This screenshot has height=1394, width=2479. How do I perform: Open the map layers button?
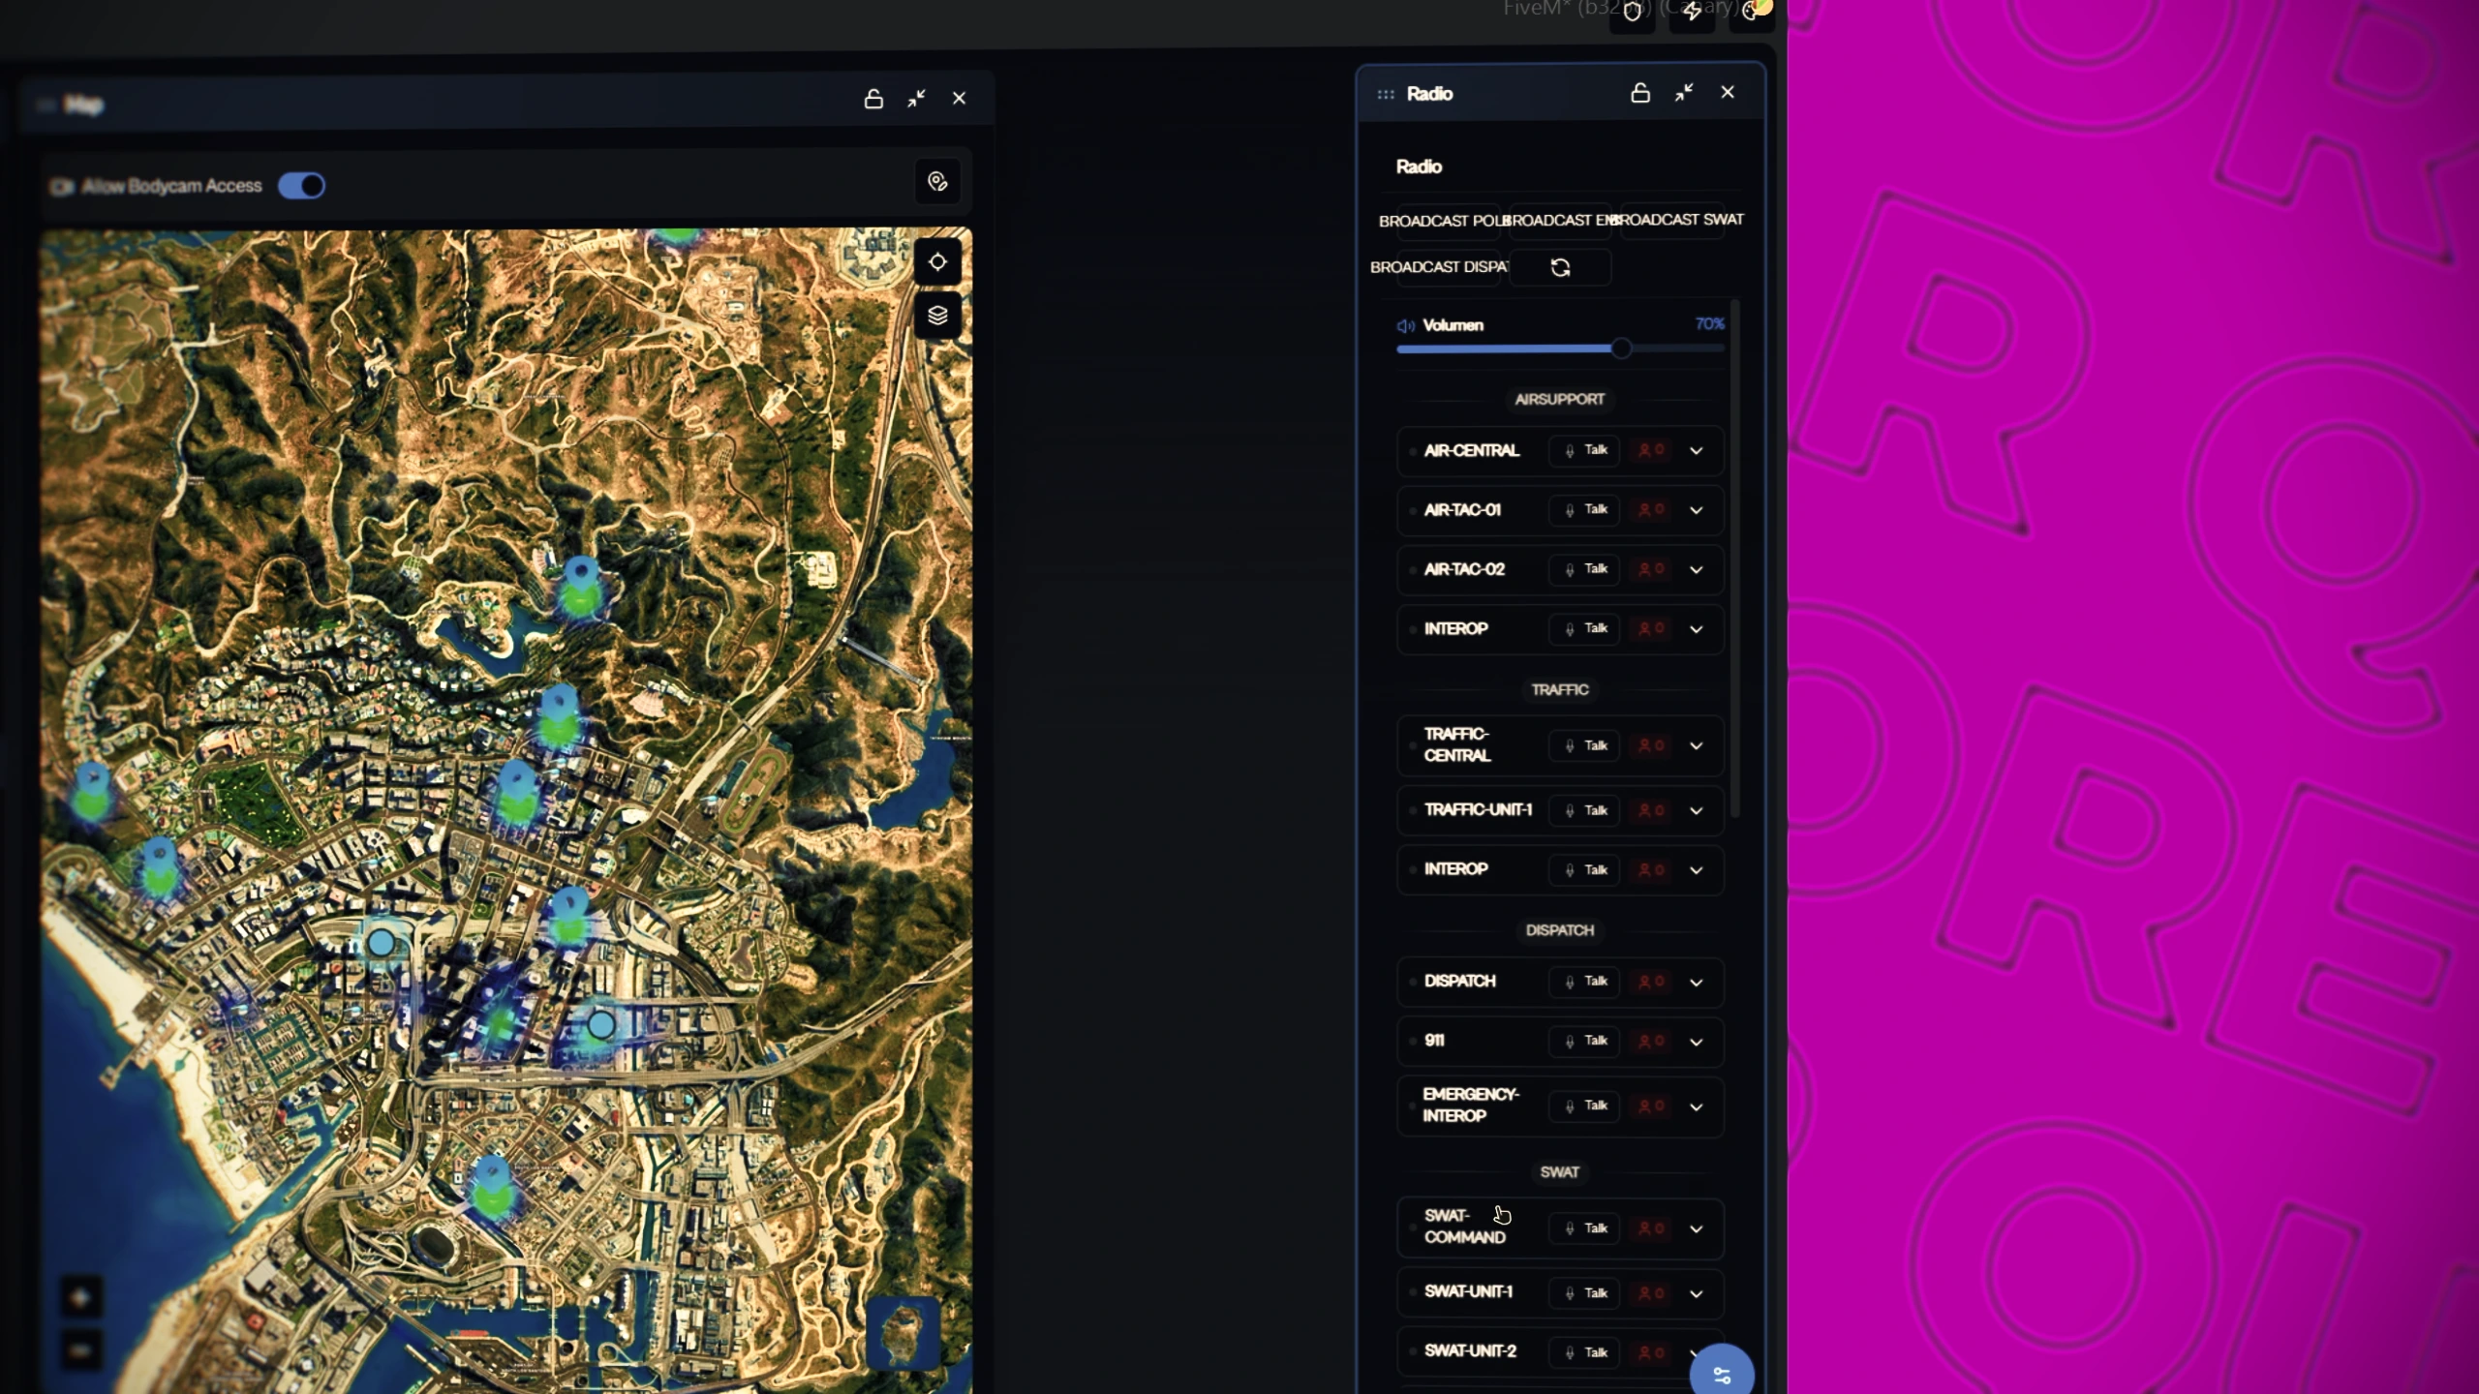click(937, 316)
